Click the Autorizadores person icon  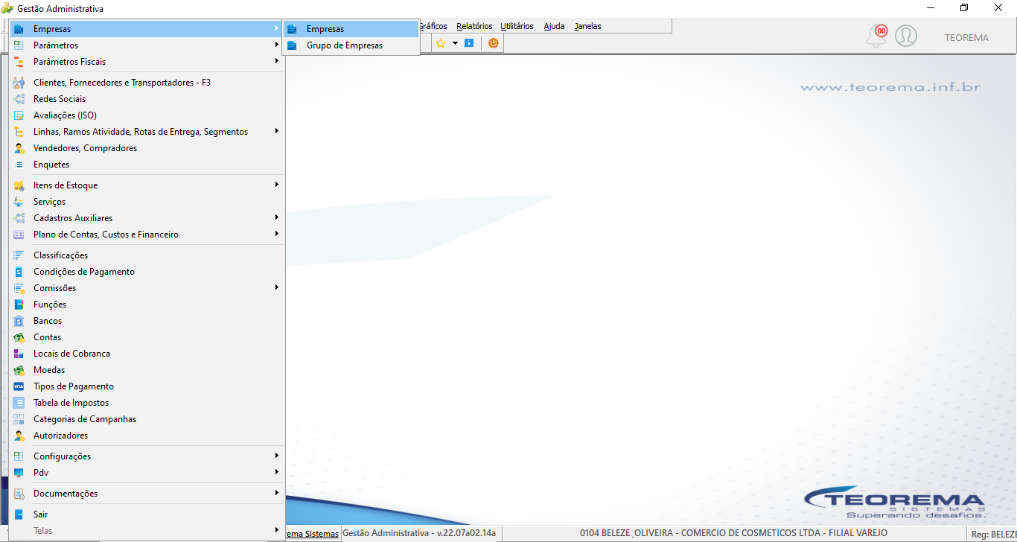pos(19,436)
